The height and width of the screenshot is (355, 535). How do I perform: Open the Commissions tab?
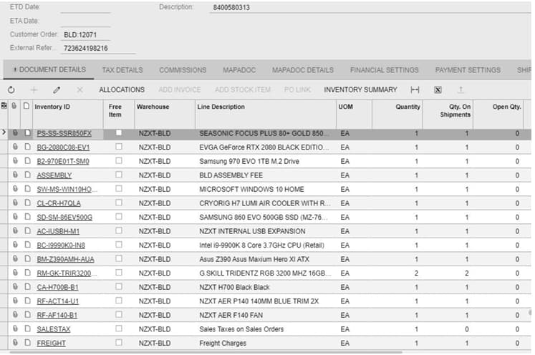tap(183, 70)
